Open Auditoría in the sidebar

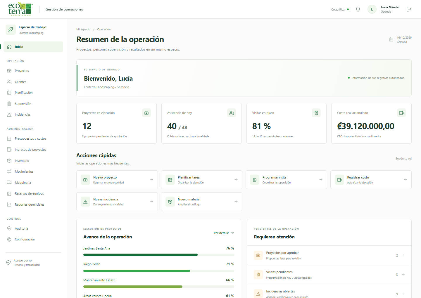click(33, 228)
